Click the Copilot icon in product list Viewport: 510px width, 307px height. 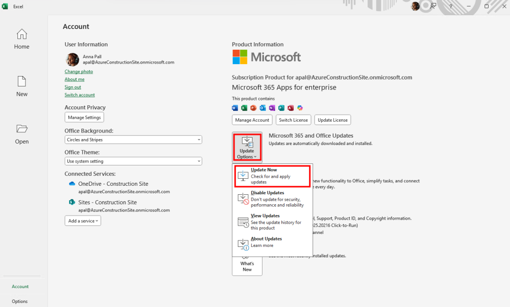tap(300, 108)
